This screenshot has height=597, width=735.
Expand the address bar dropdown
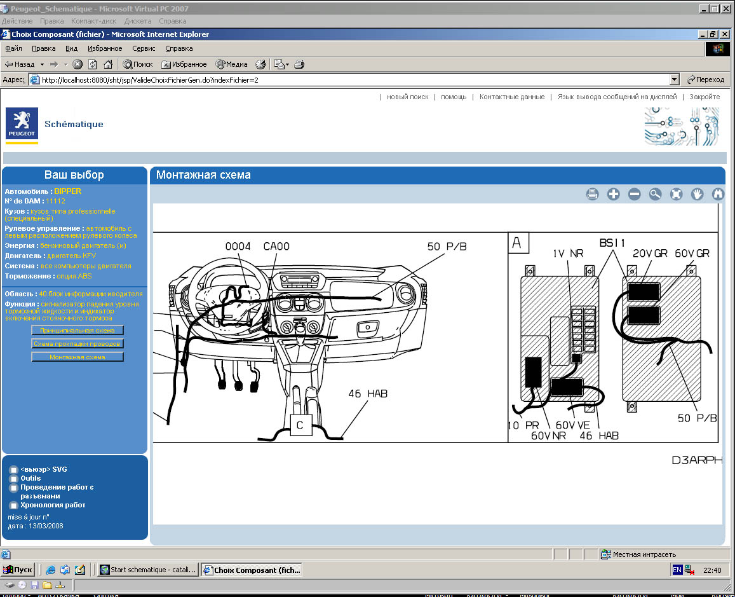(675, 80)
